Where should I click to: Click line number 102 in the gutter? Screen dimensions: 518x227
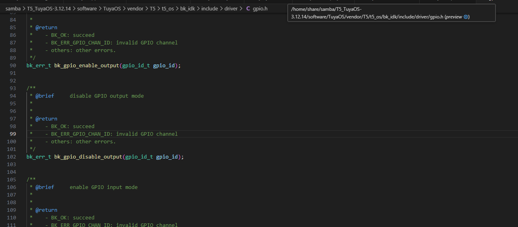12,157
